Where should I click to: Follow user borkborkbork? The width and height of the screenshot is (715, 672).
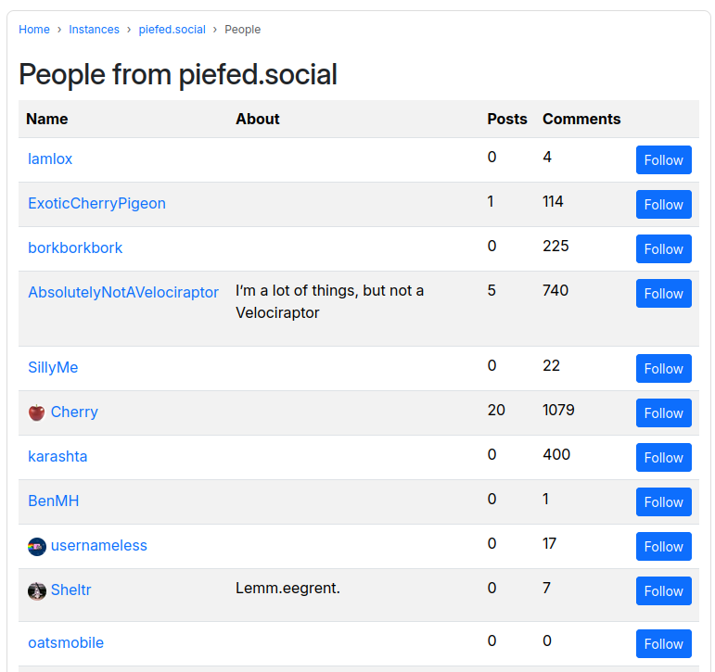coord(663,249)
